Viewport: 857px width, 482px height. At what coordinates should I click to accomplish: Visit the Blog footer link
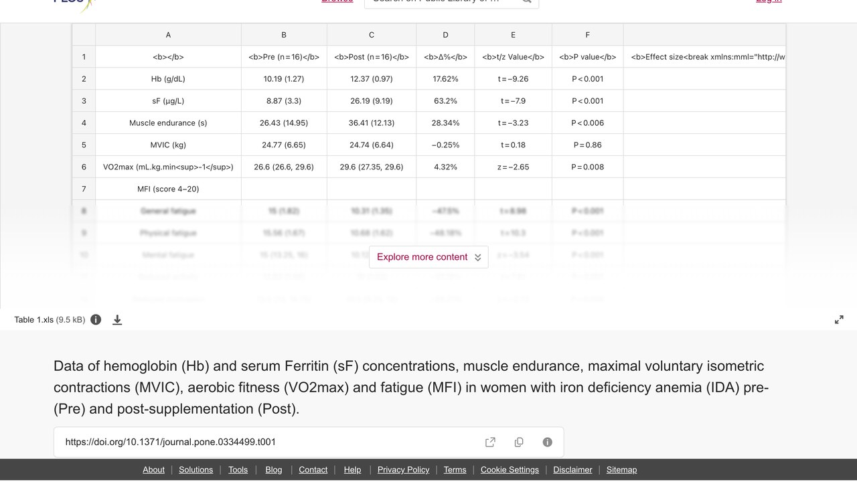coord(274,470)
